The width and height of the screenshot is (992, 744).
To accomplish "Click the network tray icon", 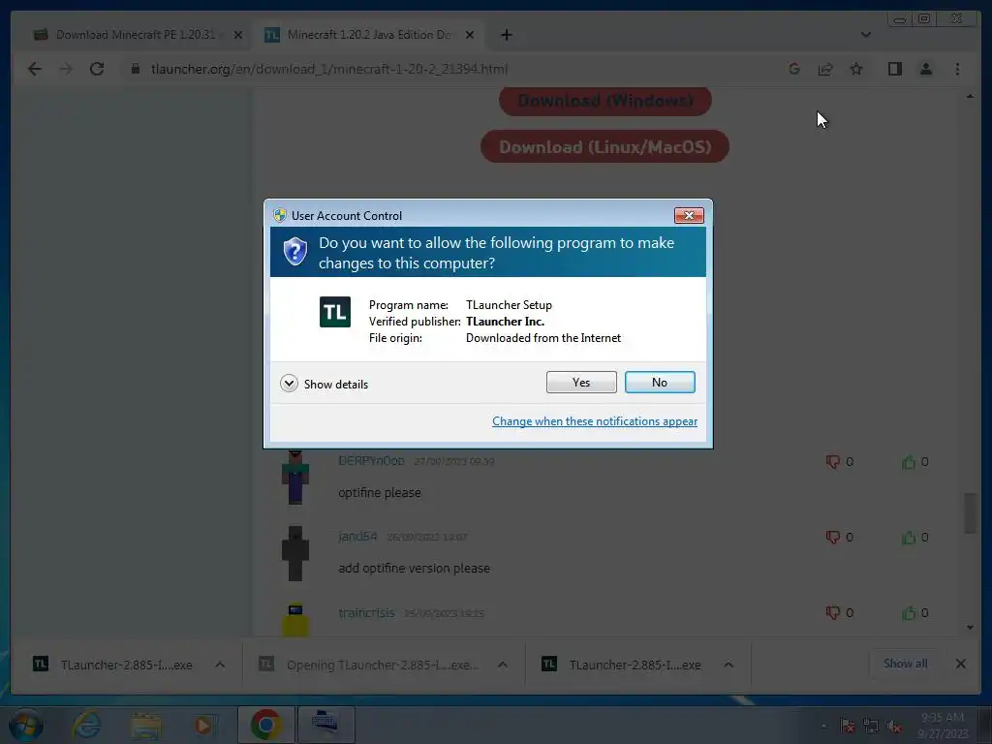I will tap(871, 726).
